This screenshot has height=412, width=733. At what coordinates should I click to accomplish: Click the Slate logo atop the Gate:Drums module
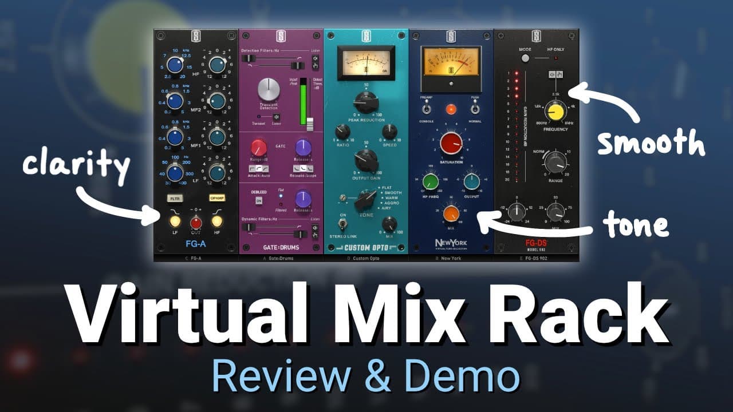point(281,37)
